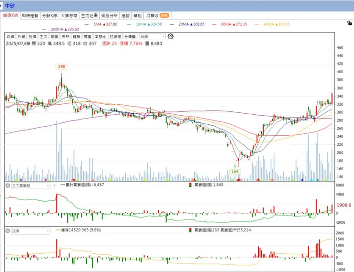The image size is (354, 272).
Task: Close the 主力買賣超 indicator panel
Action: pos(8,185)
